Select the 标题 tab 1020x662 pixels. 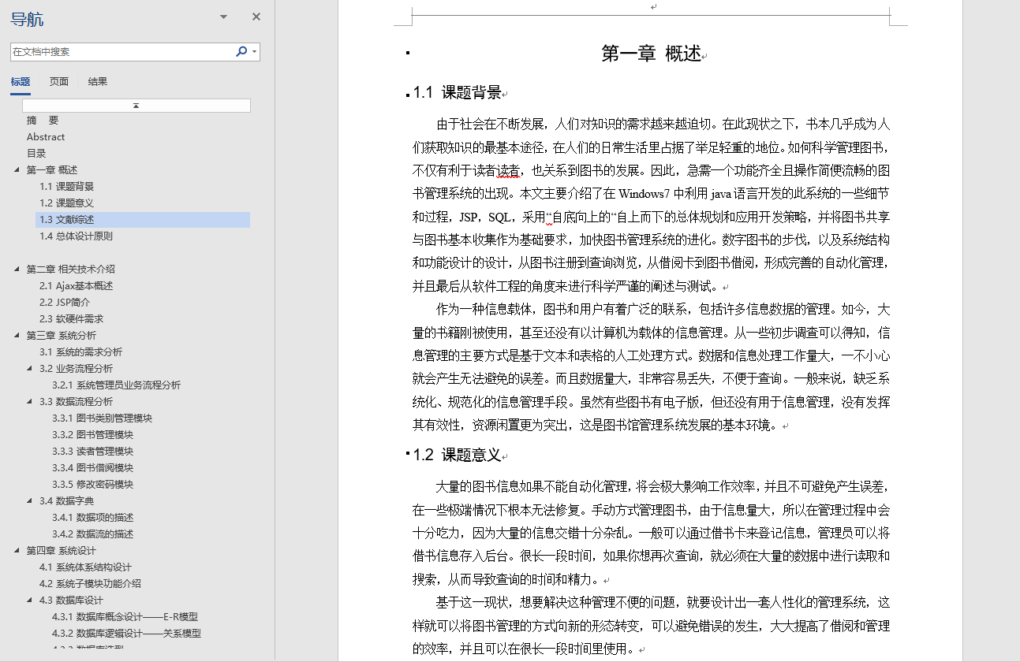coord(21,81)
